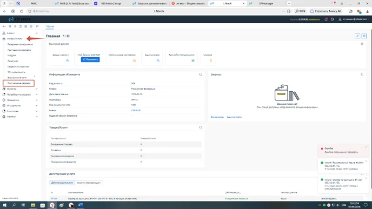Click Виртуальный сервер row in products table

coord(125,144)
